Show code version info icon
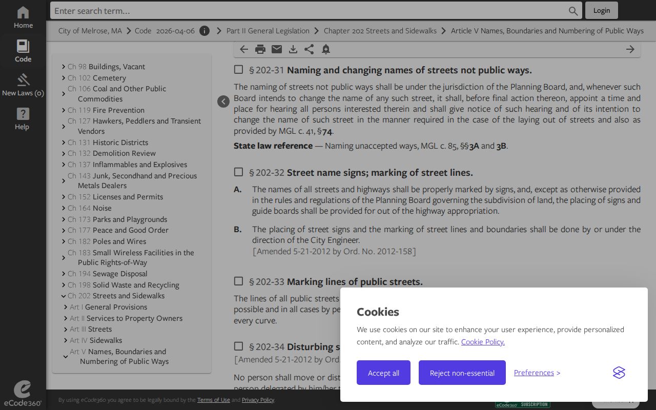This screenshot has width=656, height=410. click(204, 31)
